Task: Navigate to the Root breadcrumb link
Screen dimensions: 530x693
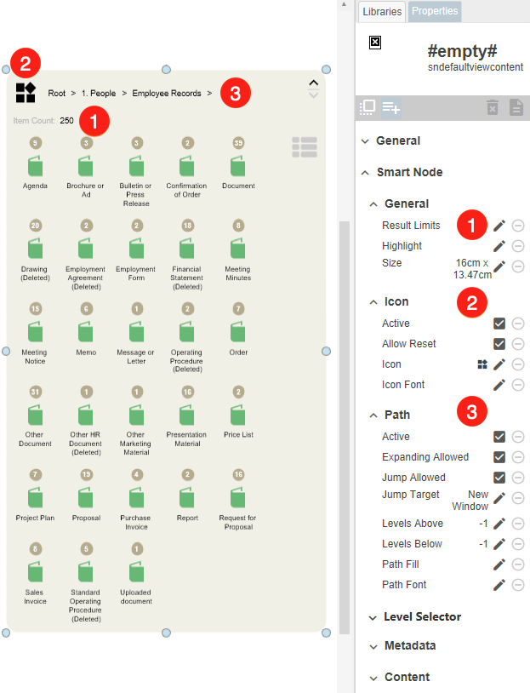Action: click(56, 94)
